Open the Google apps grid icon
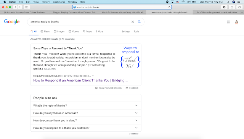The height and width of the screenshot is (139, 244). (x=228, y=22)
